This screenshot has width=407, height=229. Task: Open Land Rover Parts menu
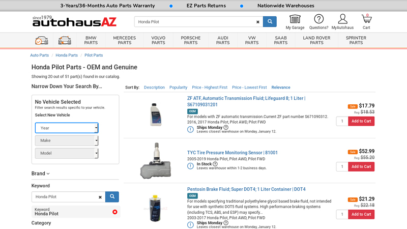click(x=316, y=40)
